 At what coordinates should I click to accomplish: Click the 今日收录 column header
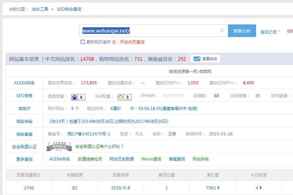coord(259,175)
